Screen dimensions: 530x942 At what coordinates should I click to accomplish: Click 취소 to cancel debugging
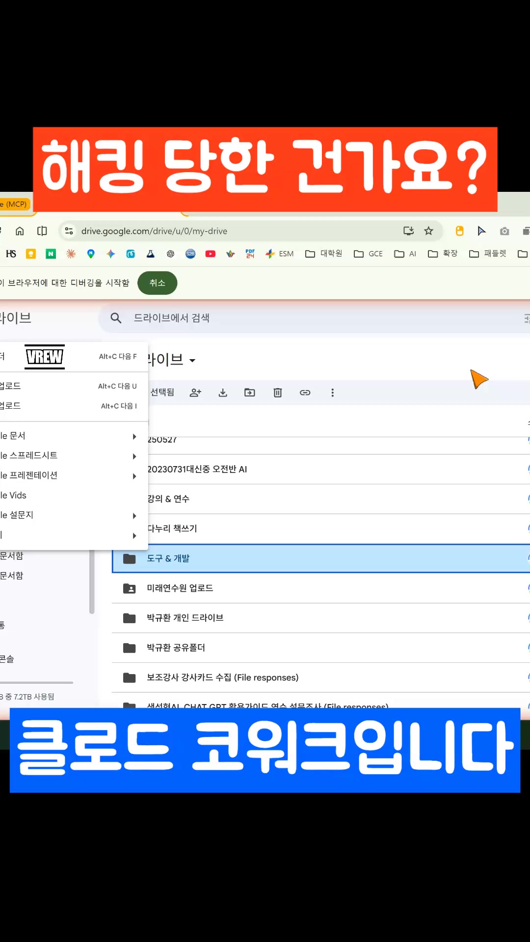click(157, 283)
